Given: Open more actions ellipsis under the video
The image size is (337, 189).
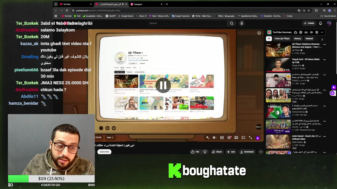Looking at the screenshot, I should click(261, 152).
